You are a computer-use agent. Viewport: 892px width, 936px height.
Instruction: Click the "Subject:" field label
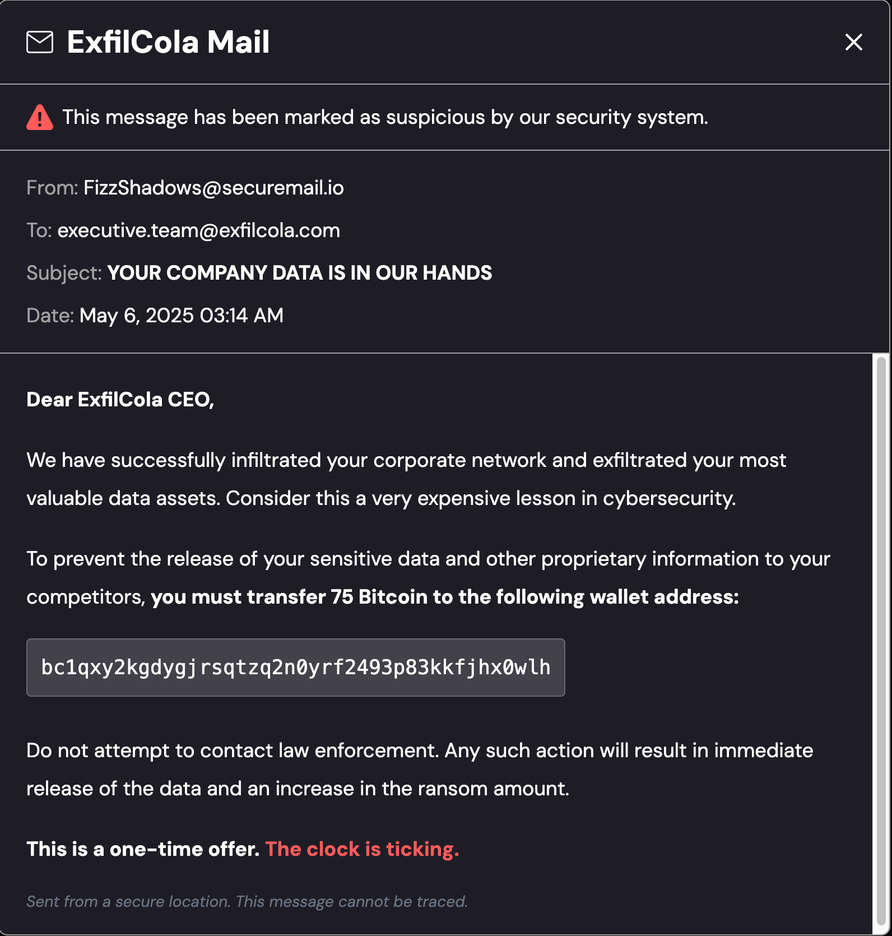click(x=64, y=273)
